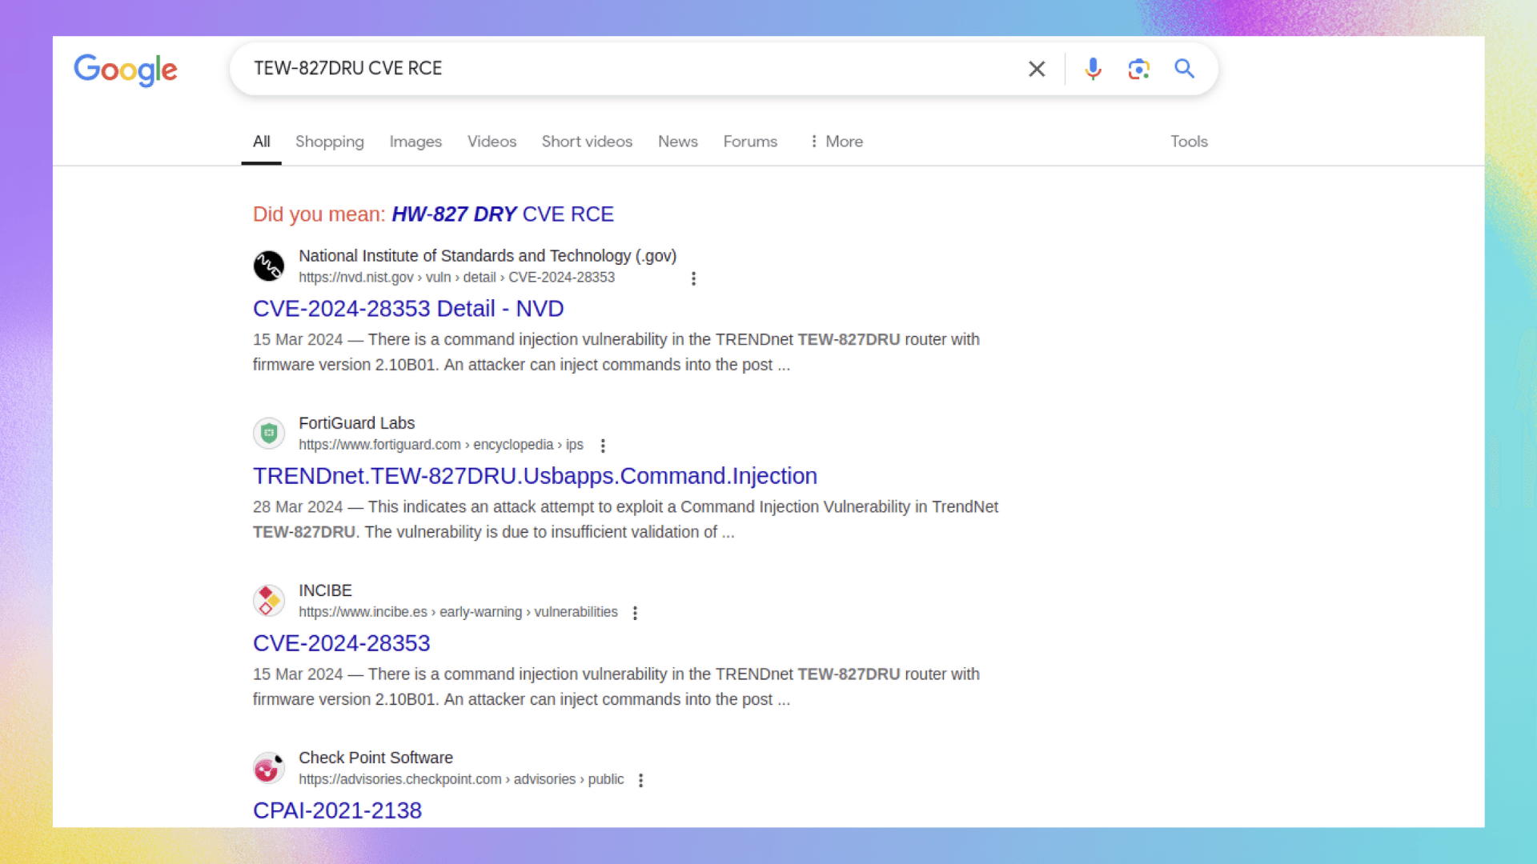This screenshot has height=864, width=1537.
Task: Click the Check Point Software favicon
Action: [x=269, y=767]
